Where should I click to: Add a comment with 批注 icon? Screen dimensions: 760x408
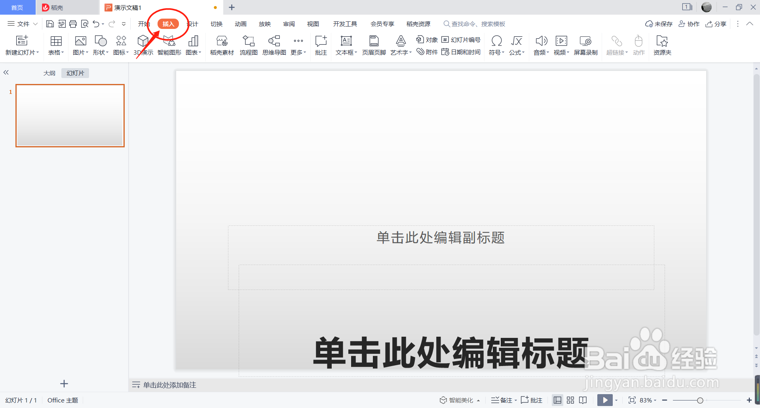[321, 41]
